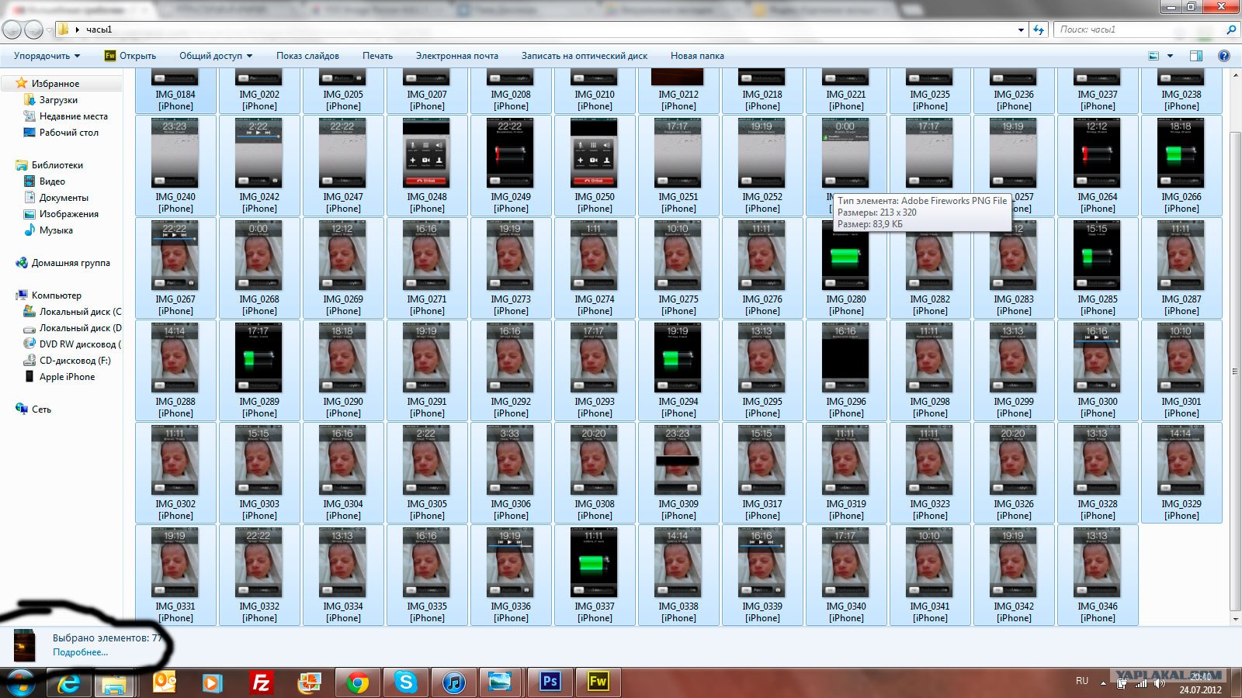Click the refresh button beside address bar
This screenshot has width=1242, height=698.
(x=1039, y=29)
